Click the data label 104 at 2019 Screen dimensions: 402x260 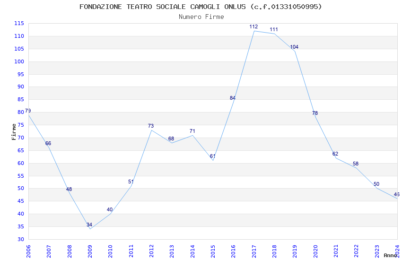tap(294, 47)
